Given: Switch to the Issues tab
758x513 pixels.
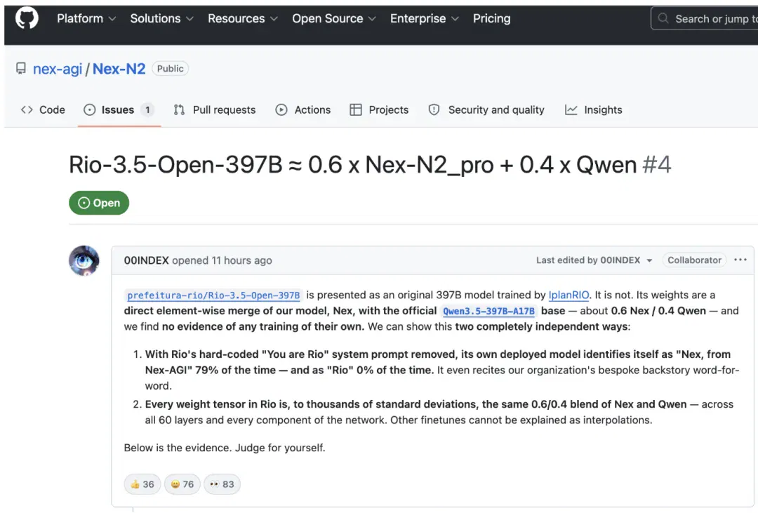Looking at the screenshot, I should [x=119, y=109].
